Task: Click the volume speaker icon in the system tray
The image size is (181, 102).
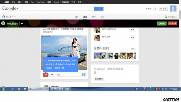Action: [x=163, y=89]
